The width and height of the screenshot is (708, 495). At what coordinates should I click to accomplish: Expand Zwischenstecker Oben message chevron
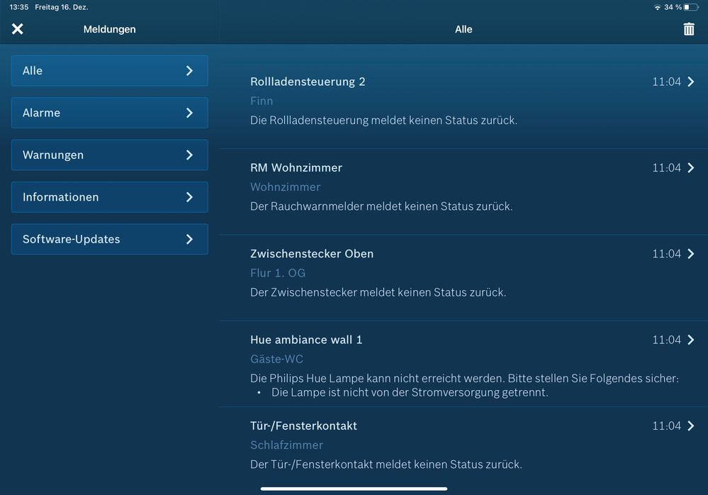click(x=691, y=254)
